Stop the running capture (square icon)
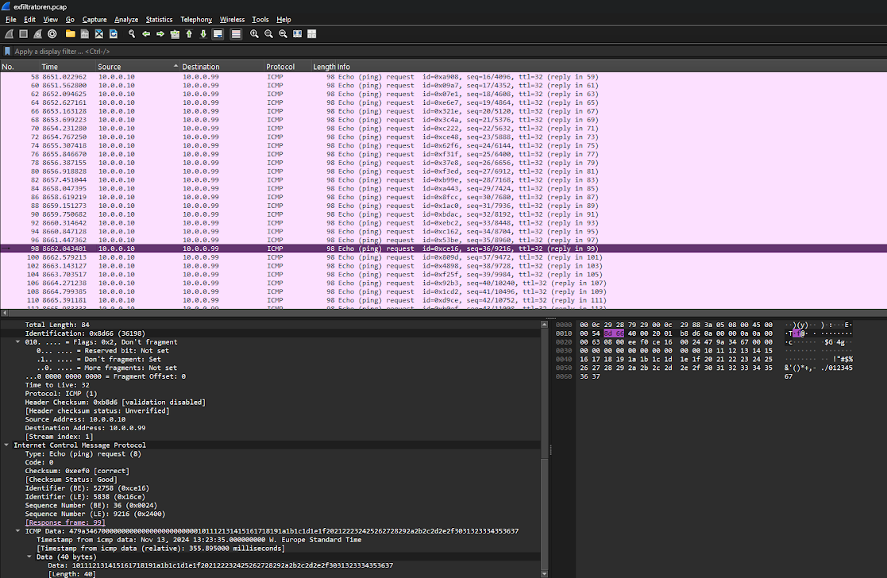 [x=24, y=34]
